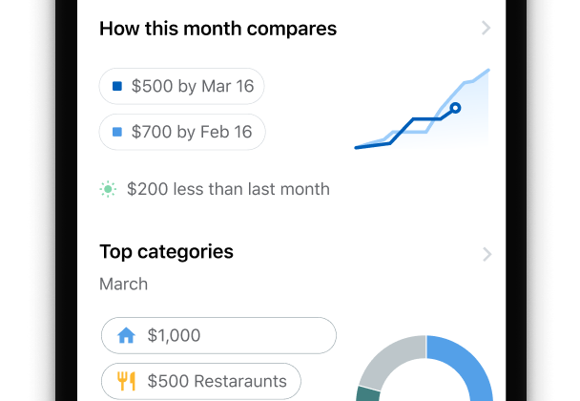Expand the 'How this month compares' chevron
This screenshot has height=401, width=580.
(x=486, y=29)
